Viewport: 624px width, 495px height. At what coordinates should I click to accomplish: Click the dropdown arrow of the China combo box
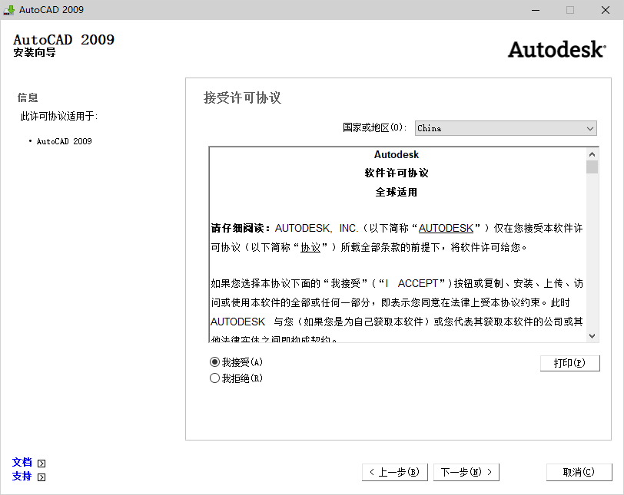590,128
